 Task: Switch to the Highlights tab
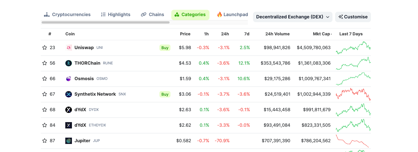pos(116,14)
